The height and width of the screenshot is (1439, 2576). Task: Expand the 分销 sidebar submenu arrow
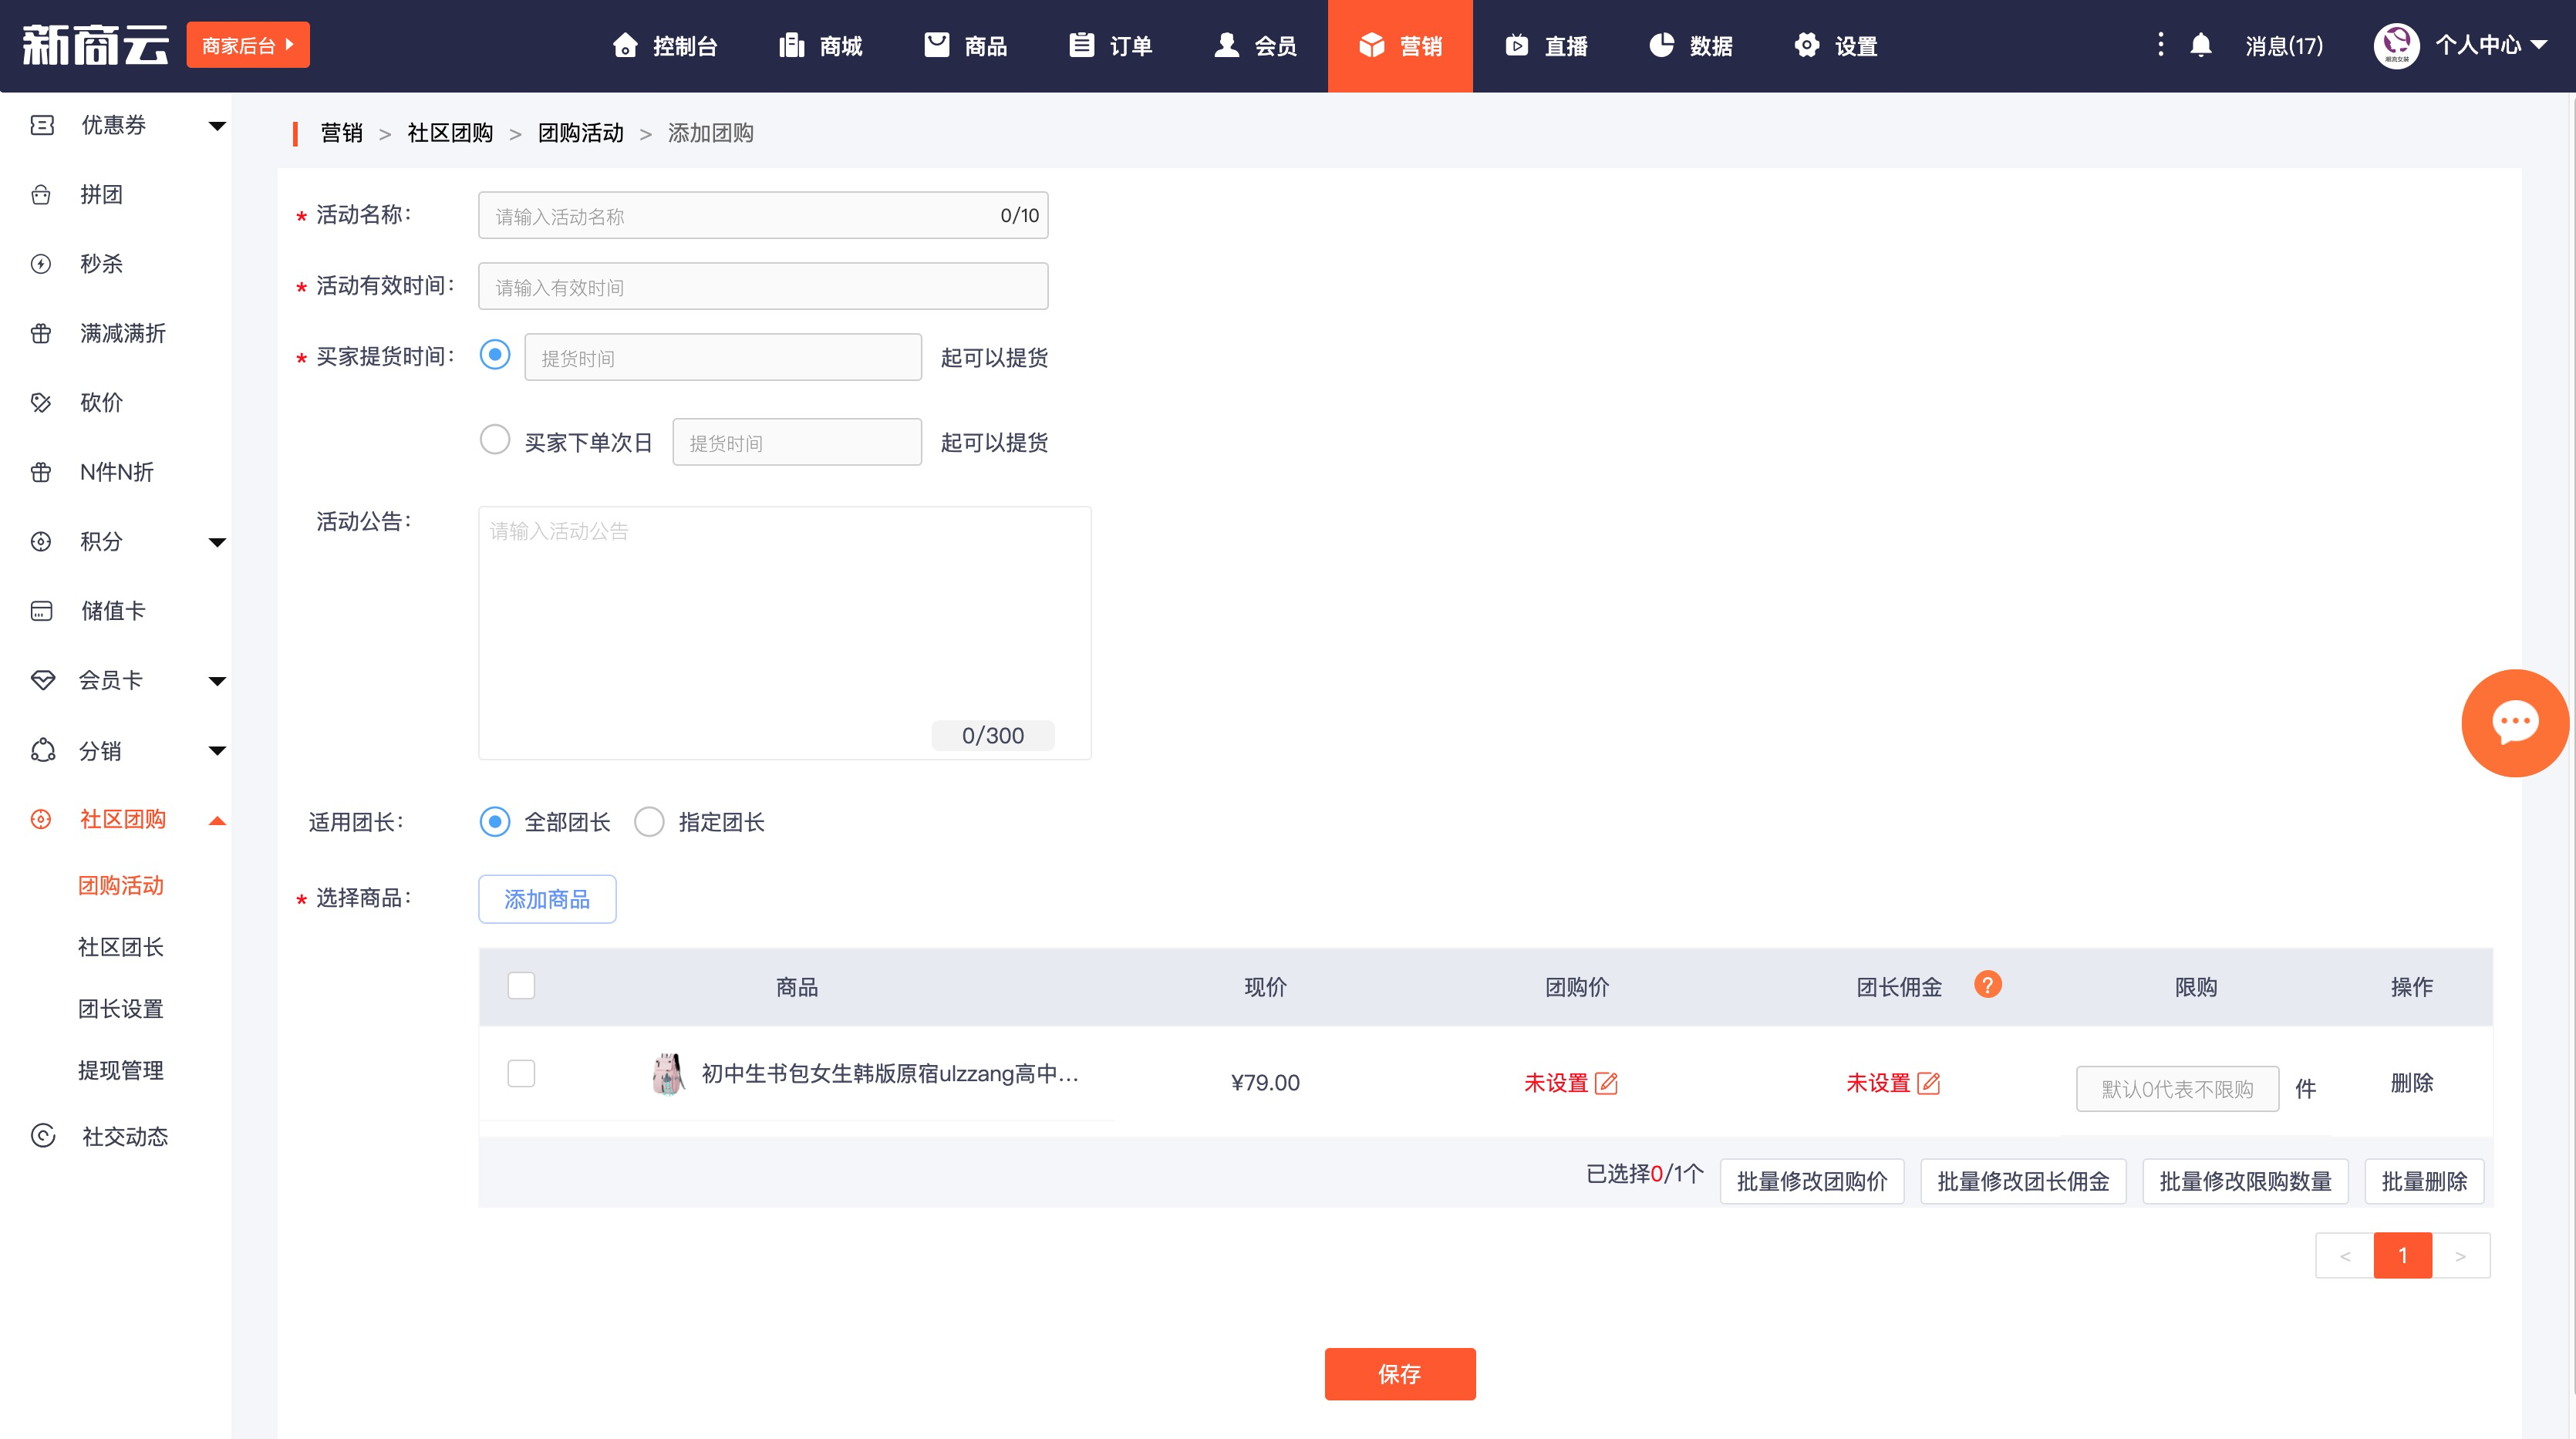(x=217, y=751)
